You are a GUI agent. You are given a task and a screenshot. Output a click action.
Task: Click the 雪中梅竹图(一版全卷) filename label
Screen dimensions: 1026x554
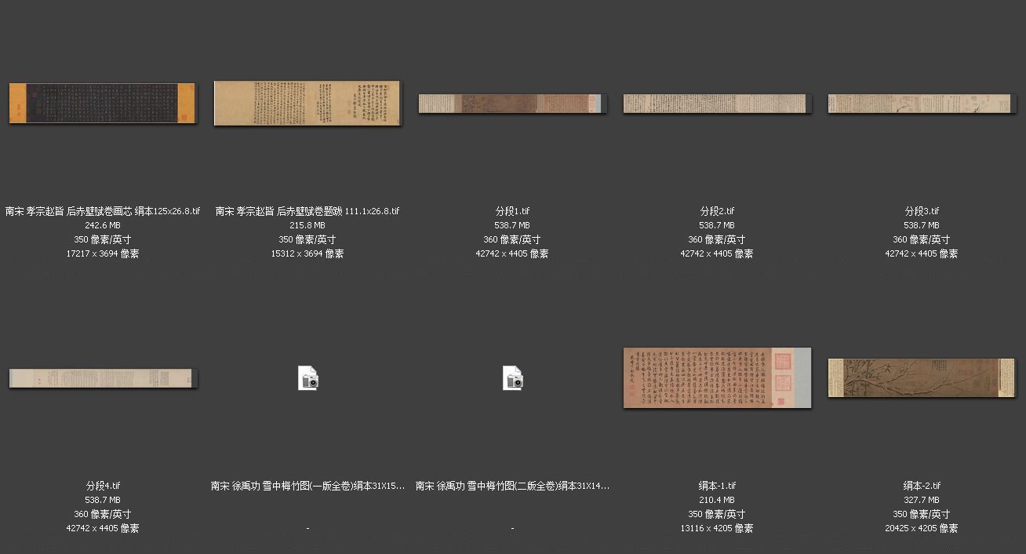point(307,486)
